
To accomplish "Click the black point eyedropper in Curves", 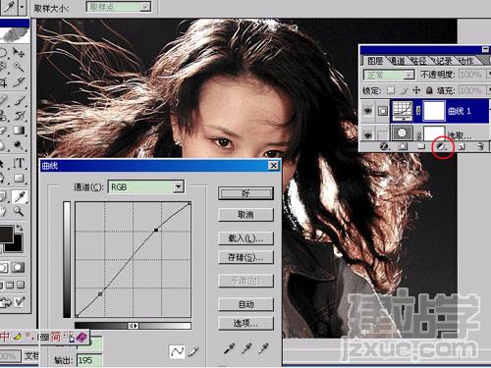I will coord(229,348).
